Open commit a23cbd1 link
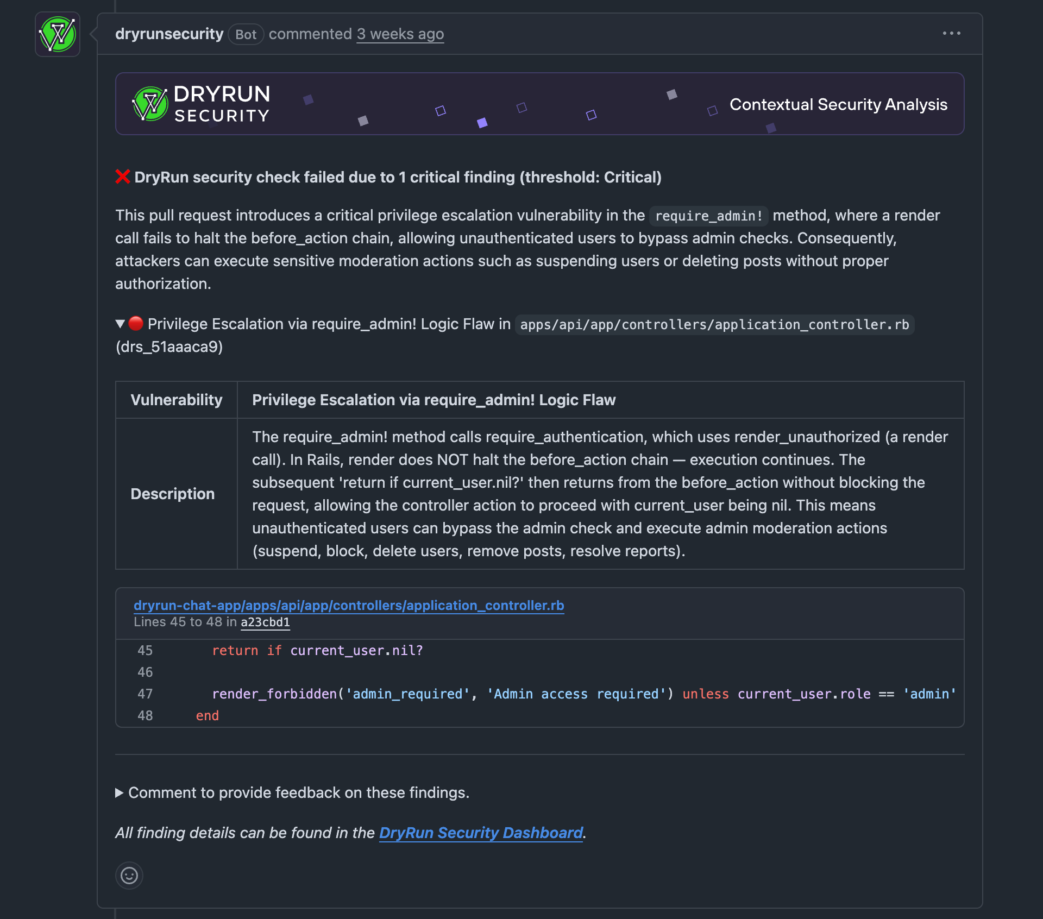This screenshot has height=919, width=1043. click(x=265, y=622)
